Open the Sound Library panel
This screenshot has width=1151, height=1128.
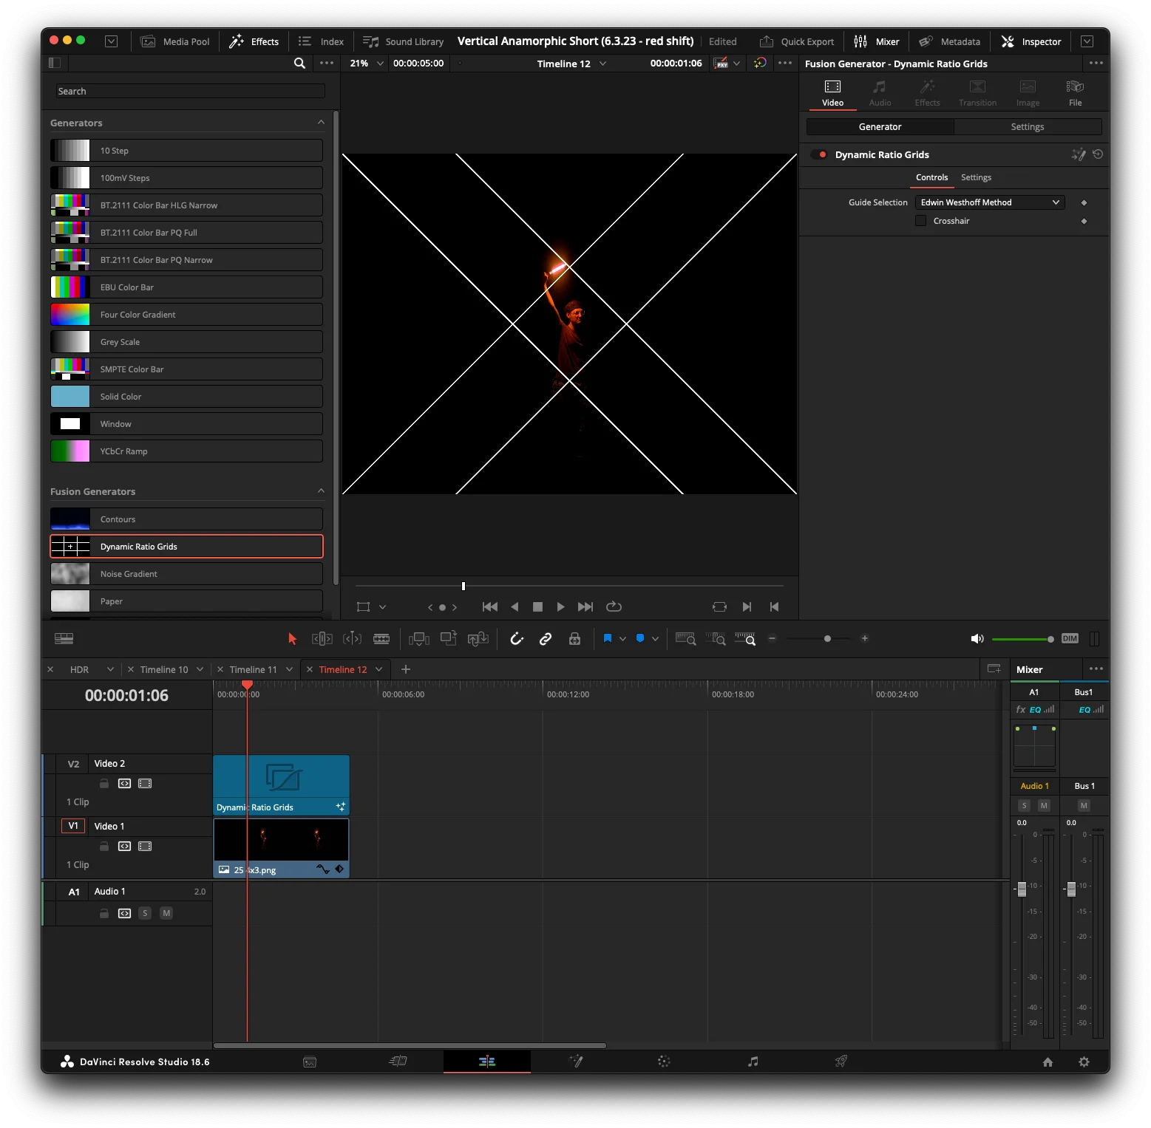point(404,41)
